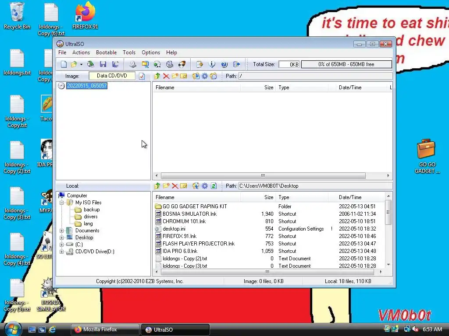
Task: Click New Folder icon in image toolbar
Action: (x=175, y=76)
